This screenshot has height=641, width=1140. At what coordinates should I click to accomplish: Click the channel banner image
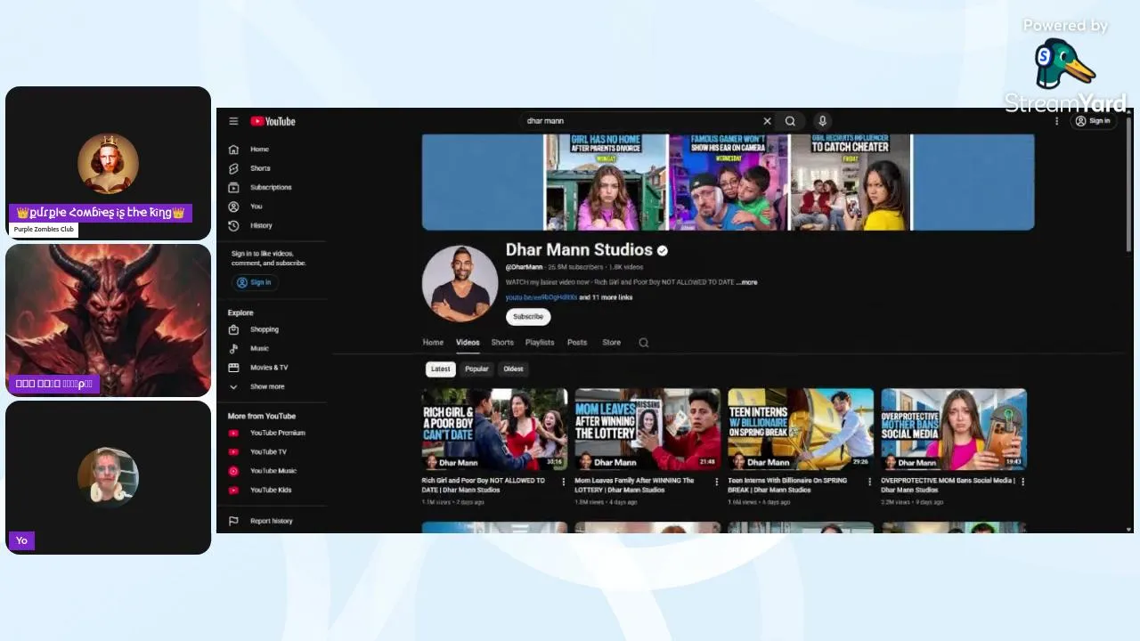pos(728,183)
